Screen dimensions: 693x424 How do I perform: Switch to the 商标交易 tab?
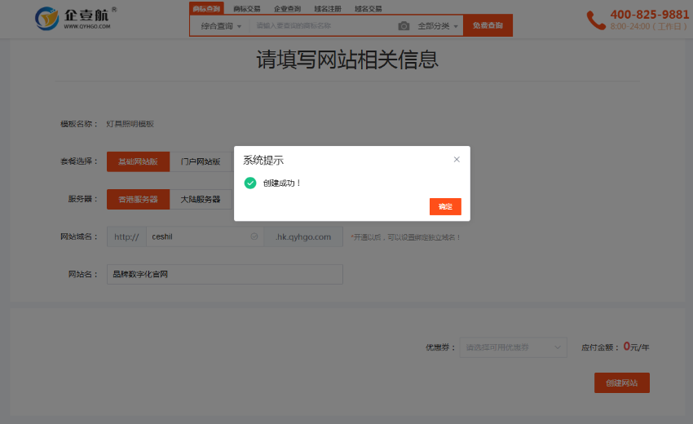[x=247, y=8]
